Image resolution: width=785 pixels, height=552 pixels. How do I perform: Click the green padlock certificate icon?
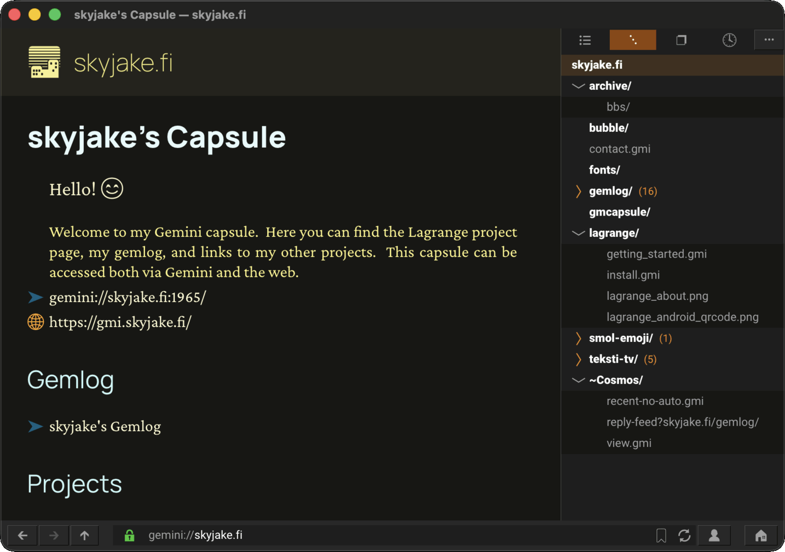click(x=129, y=536)
